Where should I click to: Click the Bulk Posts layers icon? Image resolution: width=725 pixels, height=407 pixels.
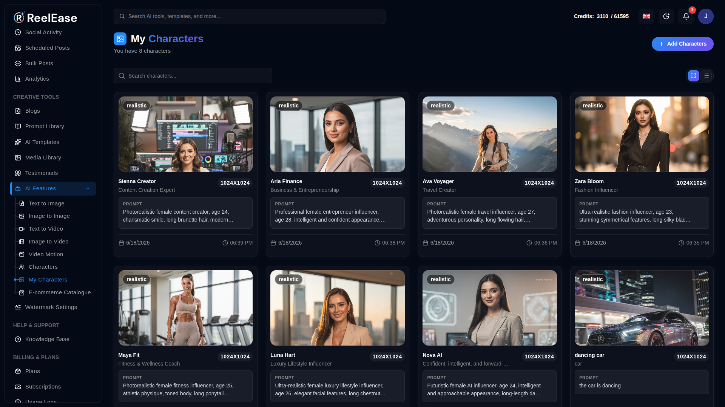18,63
